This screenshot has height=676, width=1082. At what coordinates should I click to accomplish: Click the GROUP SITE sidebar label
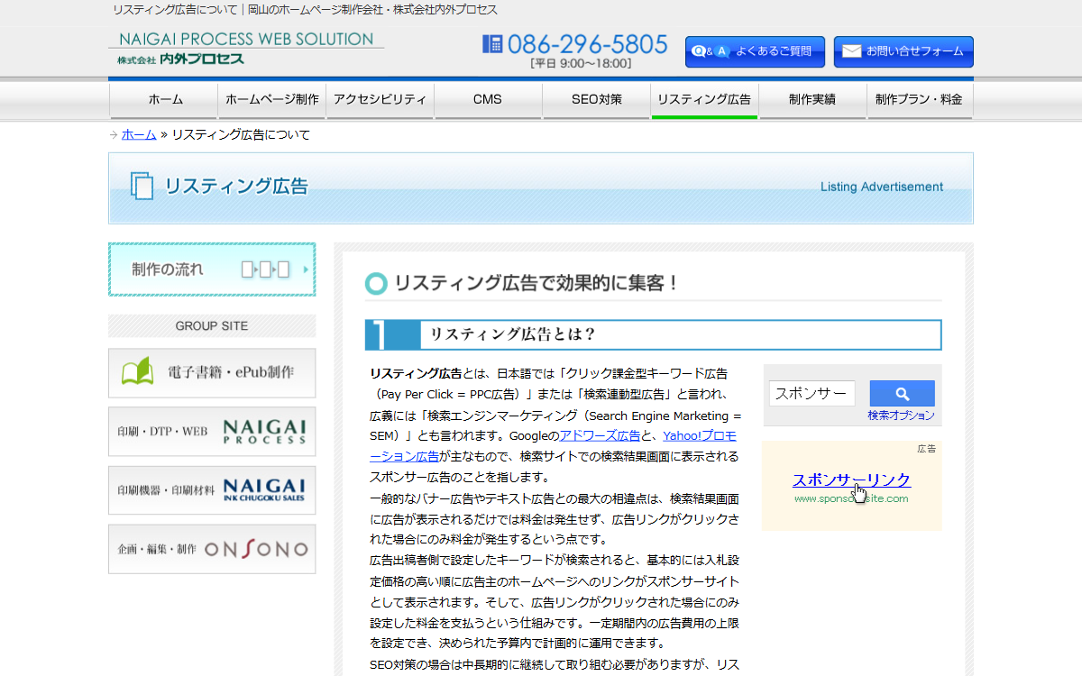tap(212, 325)
